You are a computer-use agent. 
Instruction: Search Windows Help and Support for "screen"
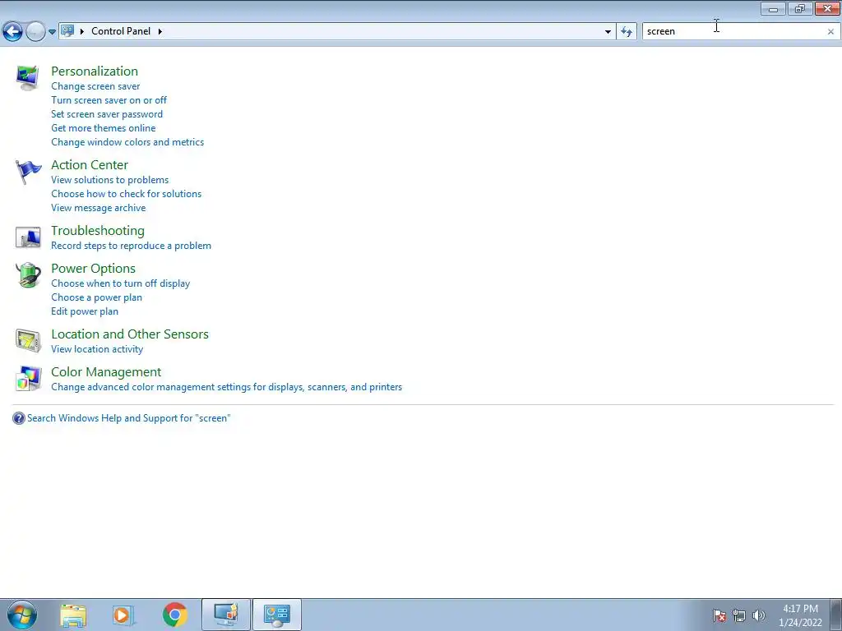[x=129, y=418]
